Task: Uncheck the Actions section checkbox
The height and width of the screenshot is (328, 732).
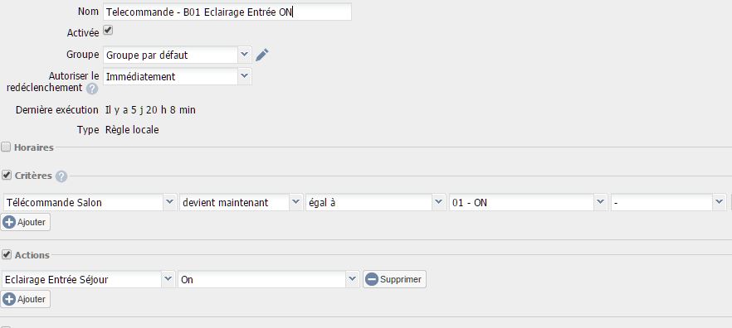Action: [x=7, y=254]
